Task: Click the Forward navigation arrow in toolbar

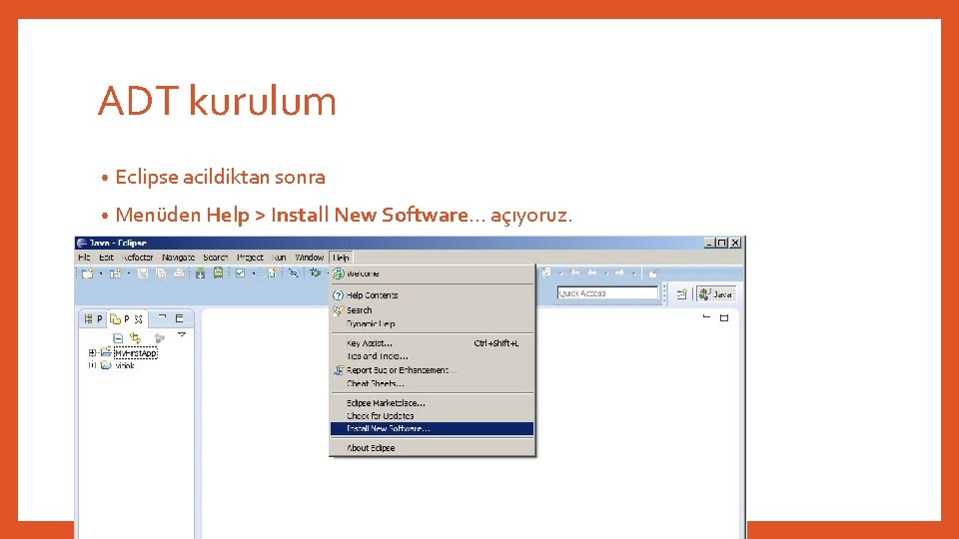Action: pyautogui.click(x=619, y=273)
